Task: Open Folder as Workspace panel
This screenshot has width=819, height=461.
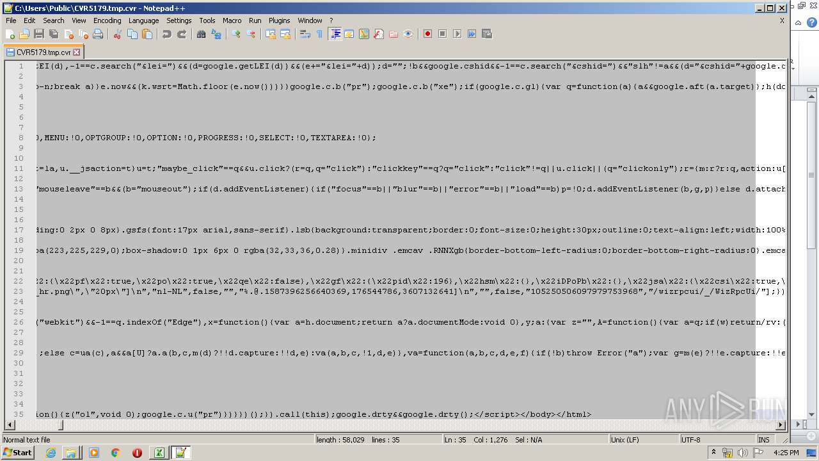Action: pyautogui.click(x=394, y=34)
